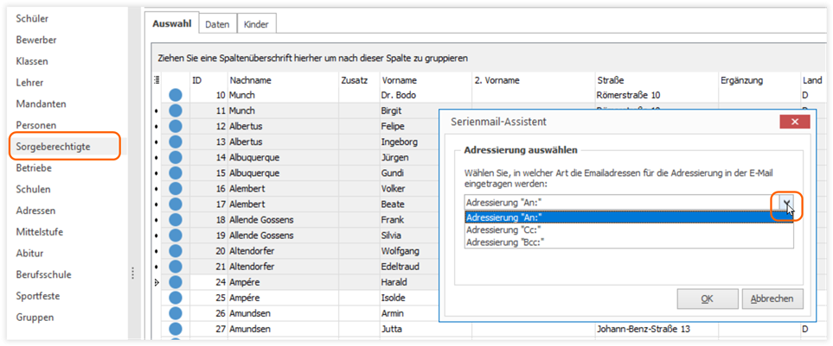Open the Personen sidebar section

pyautogui.click(x=36, y=125)
